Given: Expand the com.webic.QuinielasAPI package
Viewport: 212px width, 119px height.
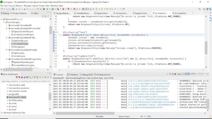Looking at the screenshot, I should 7,25.
